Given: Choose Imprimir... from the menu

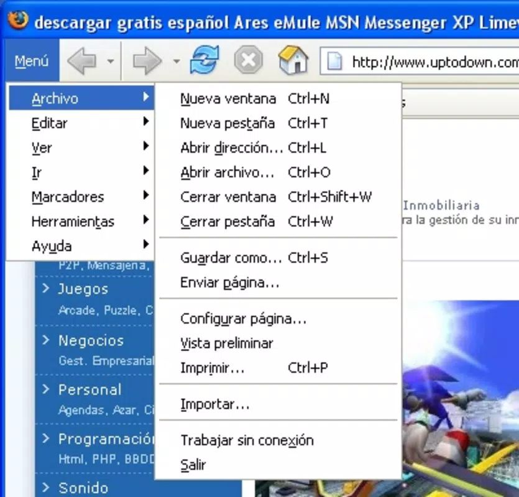Looking at the screenshot, I should [x=278, y=368].
